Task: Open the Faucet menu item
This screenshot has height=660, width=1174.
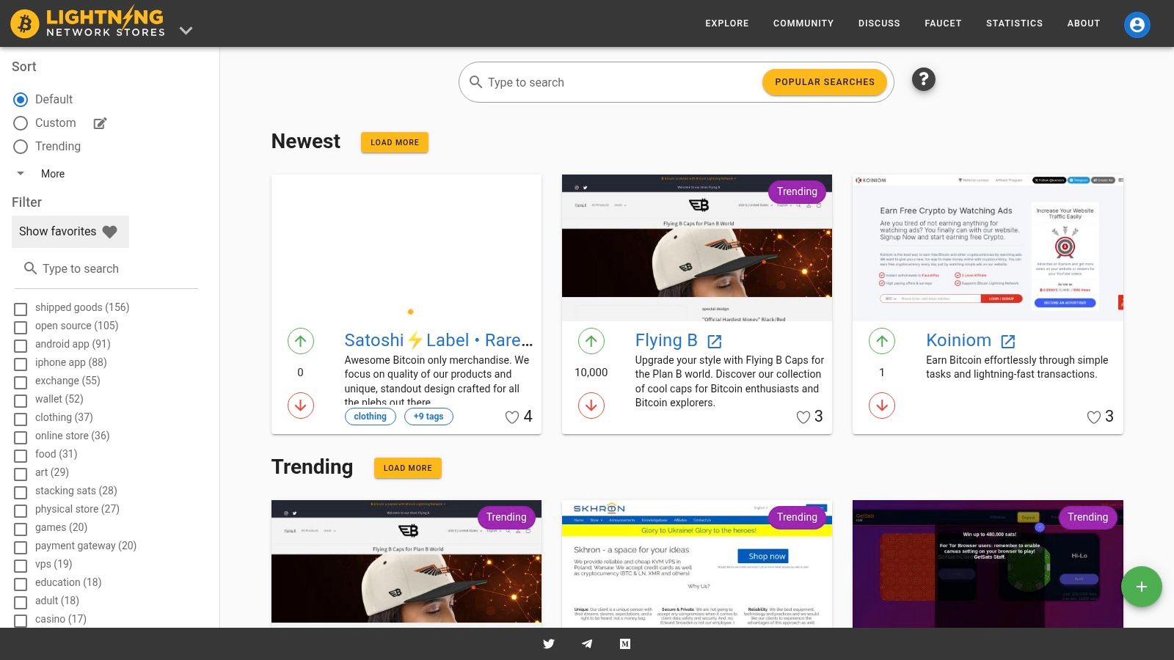Action: pyautogui.click(x=943, y=23)
